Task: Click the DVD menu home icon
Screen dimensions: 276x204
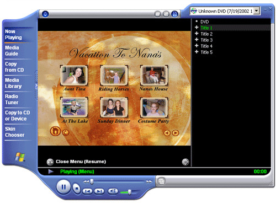Action: point(55,131)
